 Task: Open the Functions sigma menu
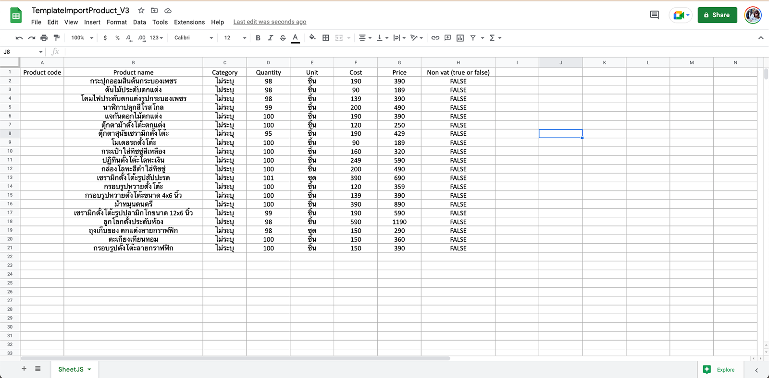point(495,38)
